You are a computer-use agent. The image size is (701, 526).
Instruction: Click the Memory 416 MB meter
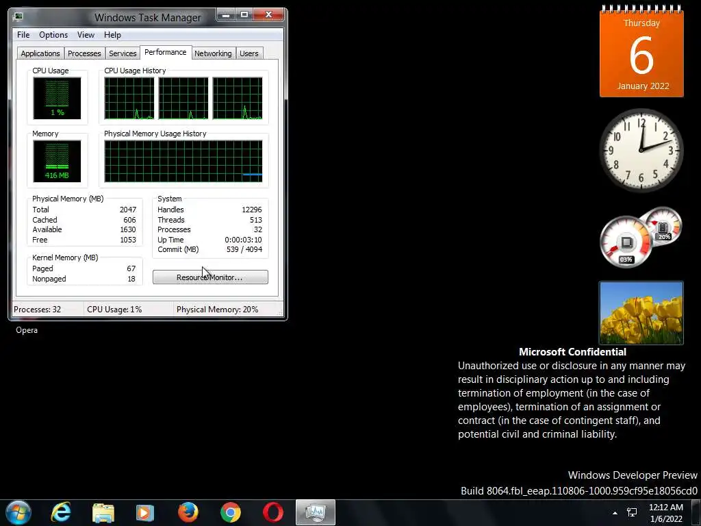point(57,162)
